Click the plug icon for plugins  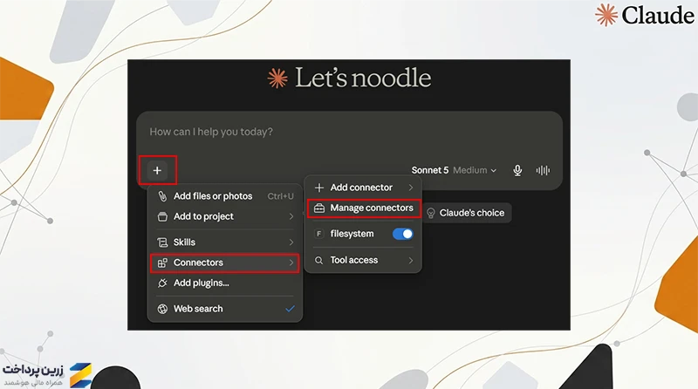click(x=162, y=283)
